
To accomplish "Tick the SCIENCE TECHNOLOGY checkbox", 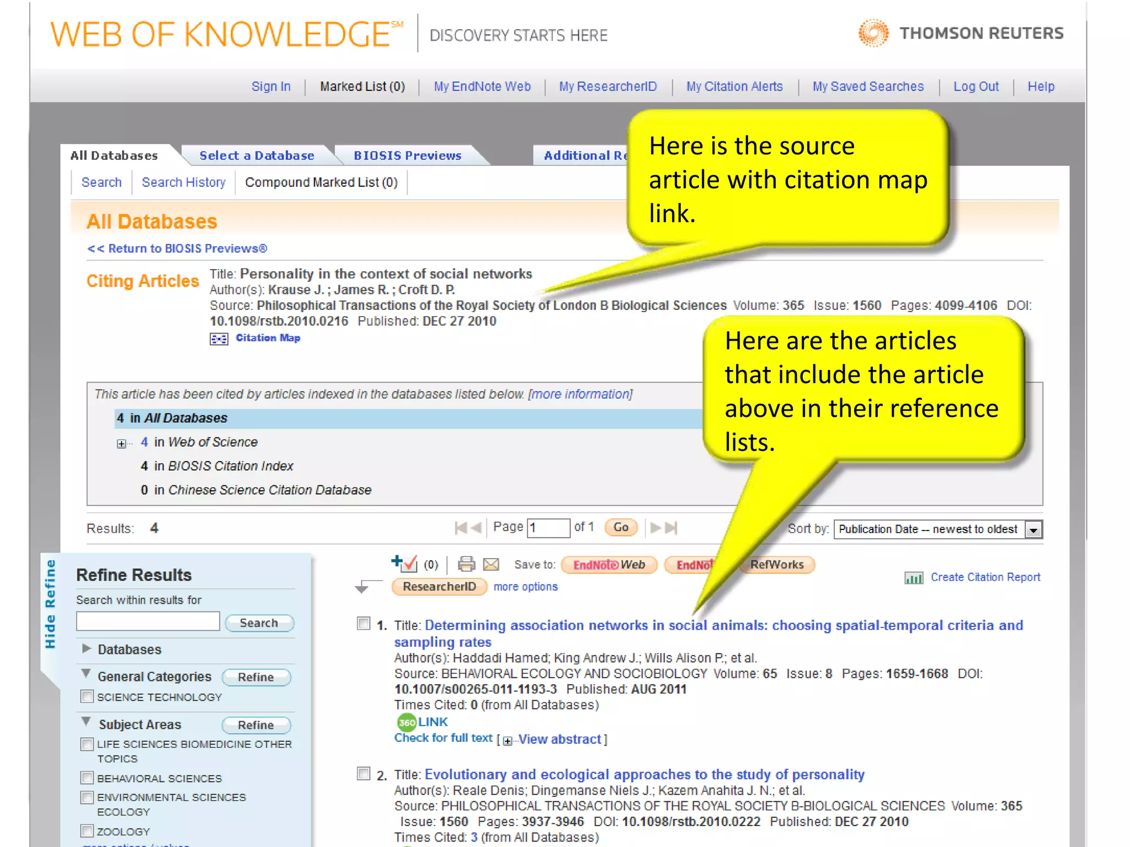I will point(87,696).
